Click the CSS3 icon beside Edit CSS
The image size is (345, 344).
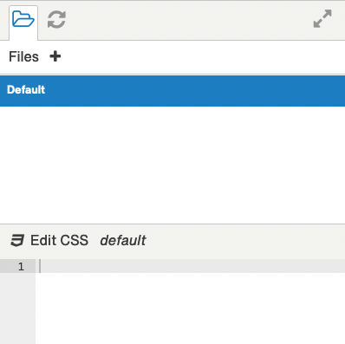[x=17, y=240]
